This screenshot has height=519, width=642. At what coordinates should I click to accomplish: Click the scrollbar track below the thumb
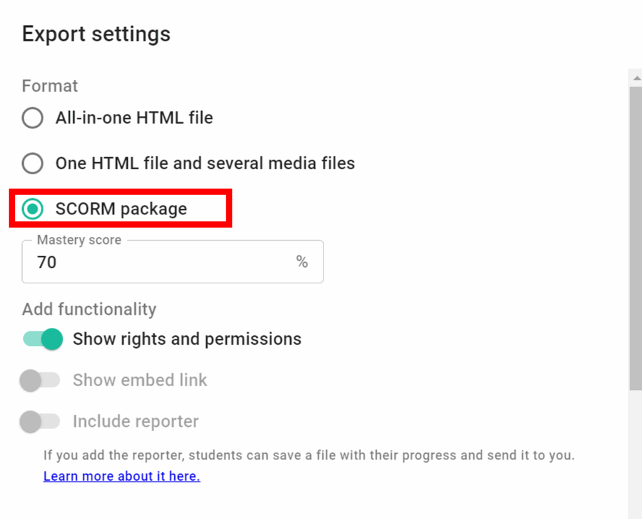[635, 451]
